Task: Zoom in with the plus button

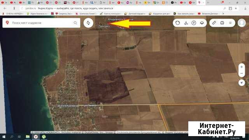Action: pyautogui.click(x=242, y=67)
